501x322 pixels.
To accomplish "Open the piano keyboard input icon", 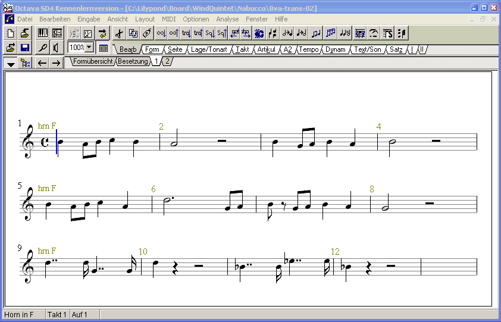I will [42, 33].
